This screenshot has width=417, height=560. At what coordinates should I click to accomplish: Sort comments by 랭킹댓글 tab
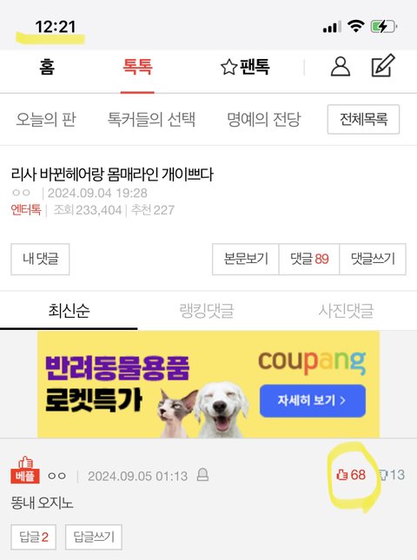click(207, 310)
